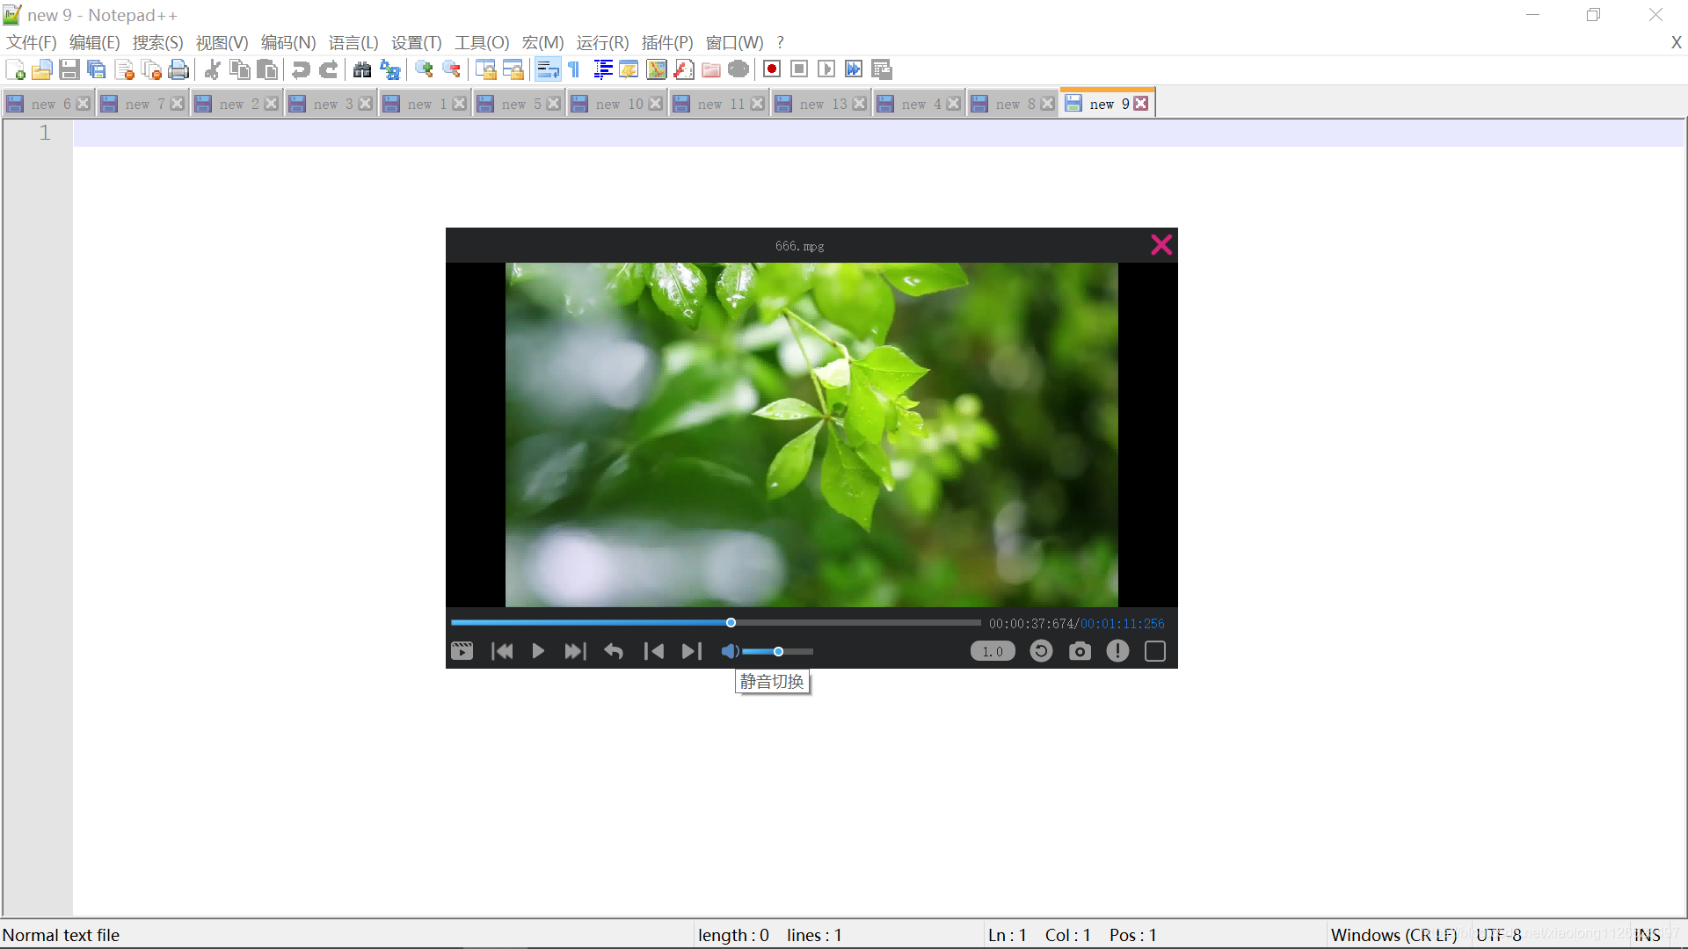
Task: Click the Print toolbar icon
Action: tap(178, 69)
